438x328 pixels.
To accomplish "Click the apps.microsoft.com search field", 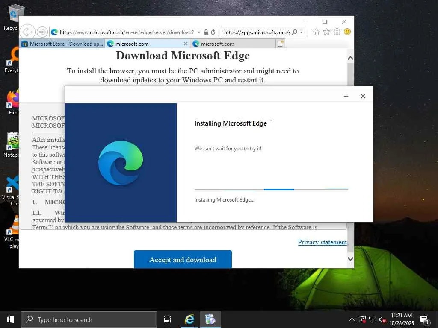I will coord(257,32).
